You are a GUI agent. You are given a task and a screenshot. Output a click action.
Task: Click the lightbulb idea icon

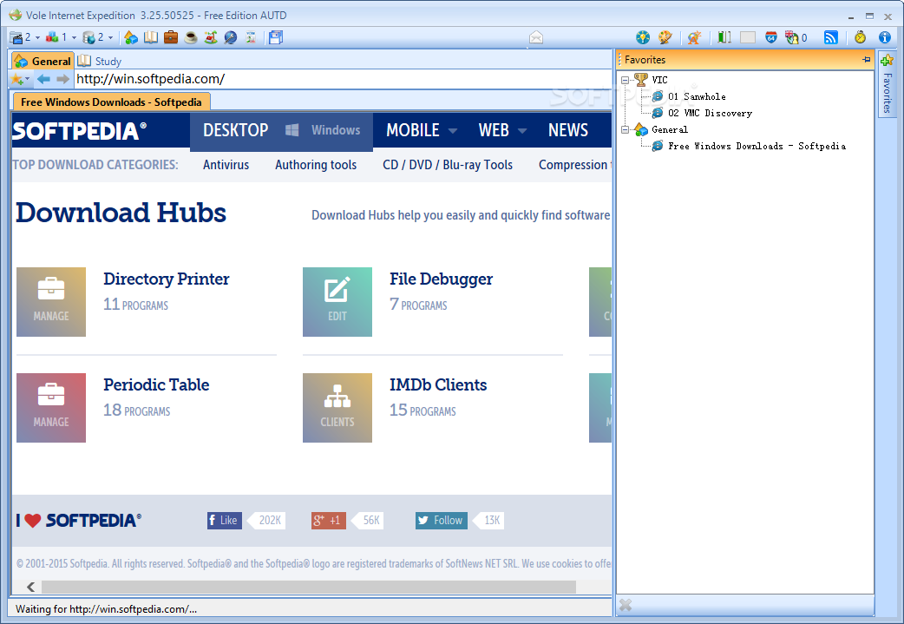(x=643, y=37)
